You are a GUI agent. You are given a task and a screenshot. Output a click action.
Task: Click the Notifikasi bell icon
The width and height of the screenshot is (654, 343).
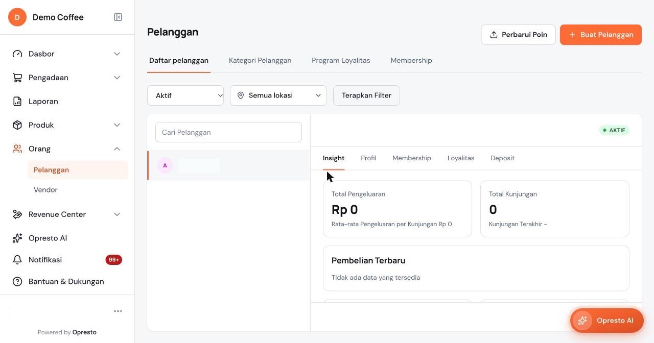coord(17,260)
